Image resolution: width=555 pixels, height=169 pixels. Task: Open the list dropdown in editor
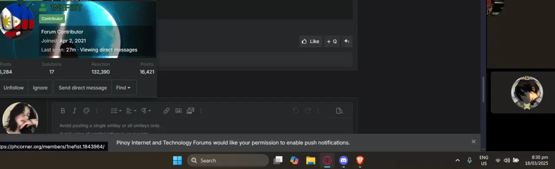(116, 111)
